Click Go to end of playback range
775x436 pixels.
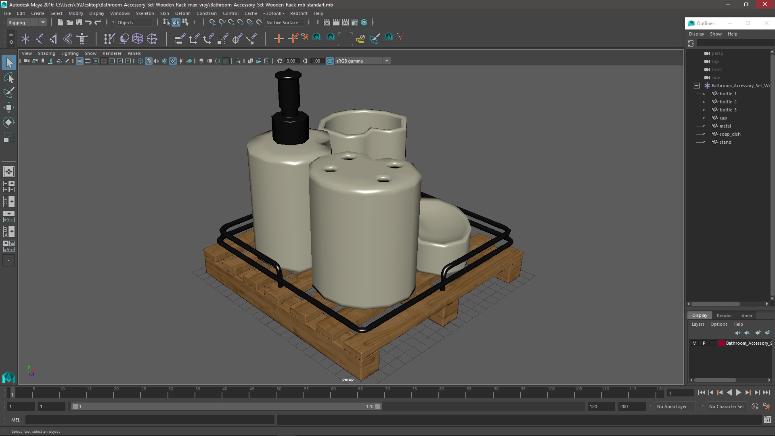(766, 392)
